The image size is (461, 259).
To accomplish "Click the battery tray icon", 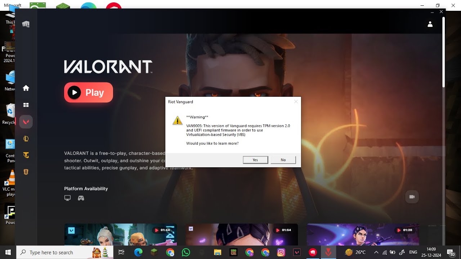I will (393, 252).
